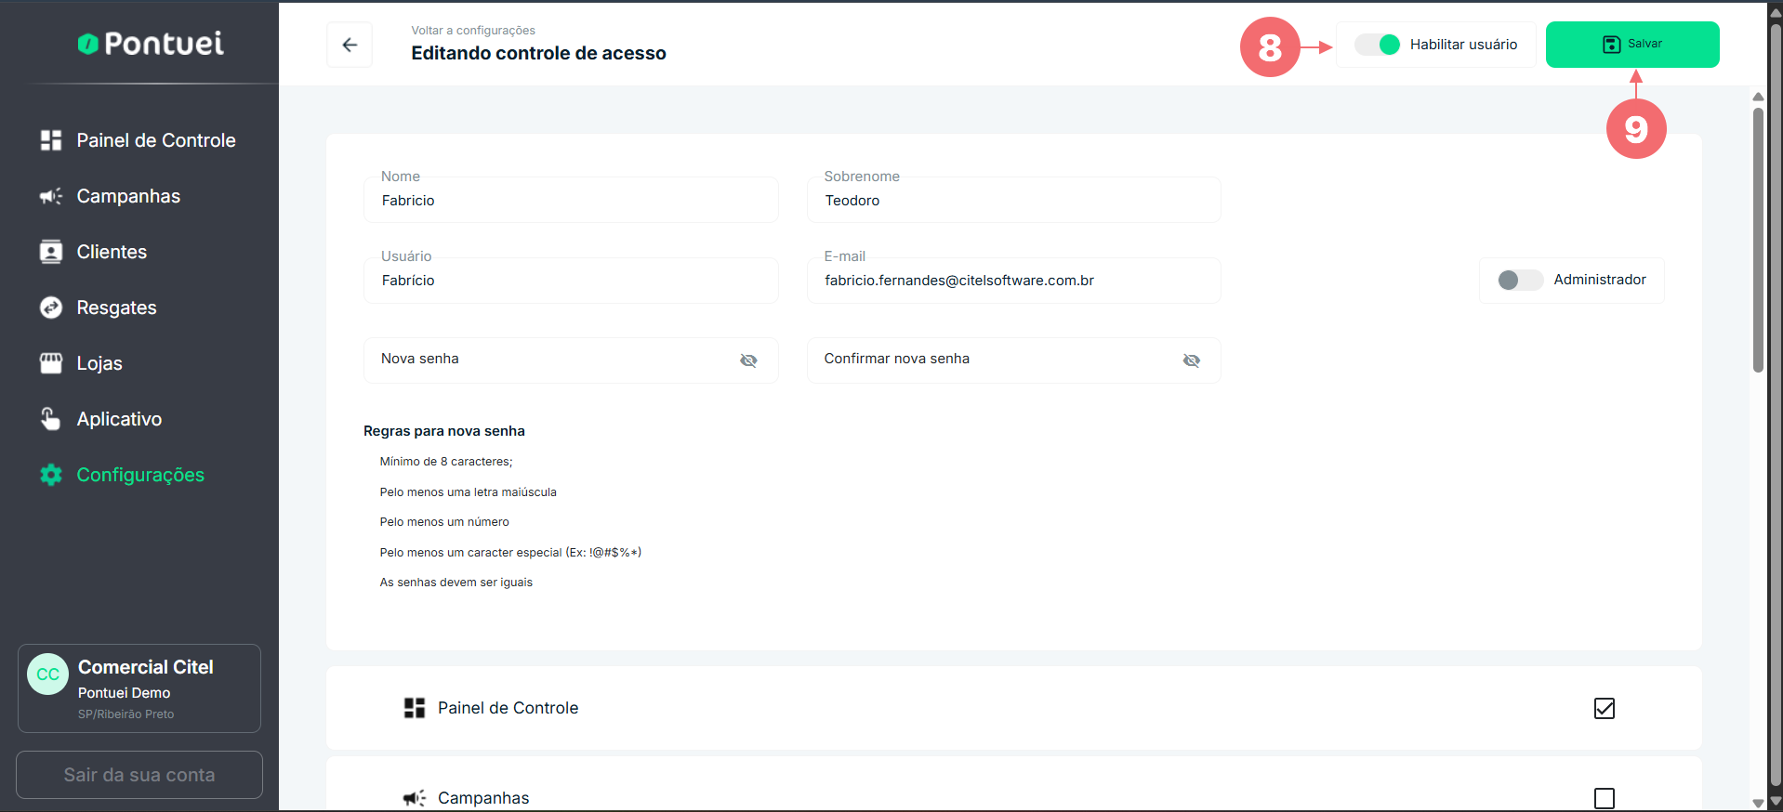Click the Clientes contact icon

[x=51, y=252]
